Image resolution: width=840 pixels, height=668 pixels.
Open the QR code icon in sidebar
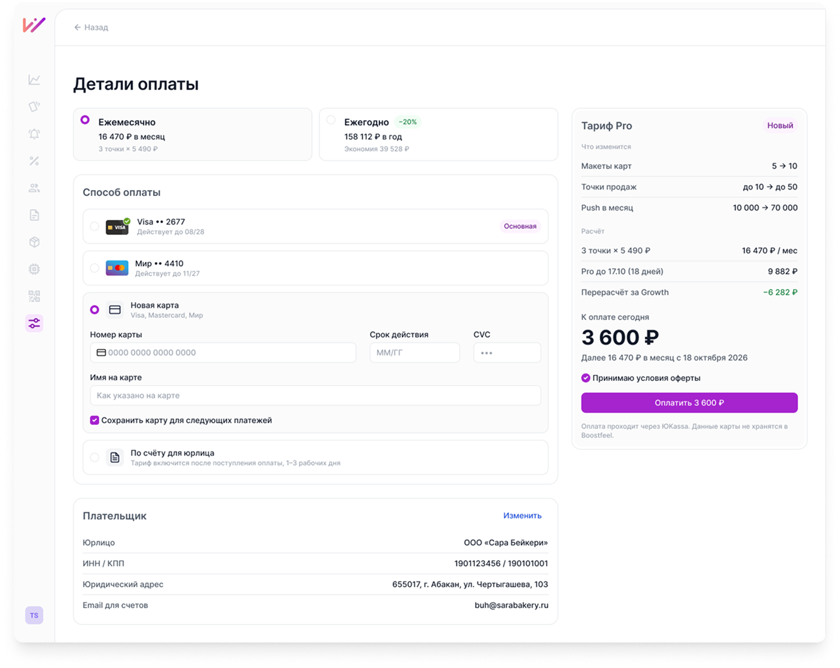(34, 296)
